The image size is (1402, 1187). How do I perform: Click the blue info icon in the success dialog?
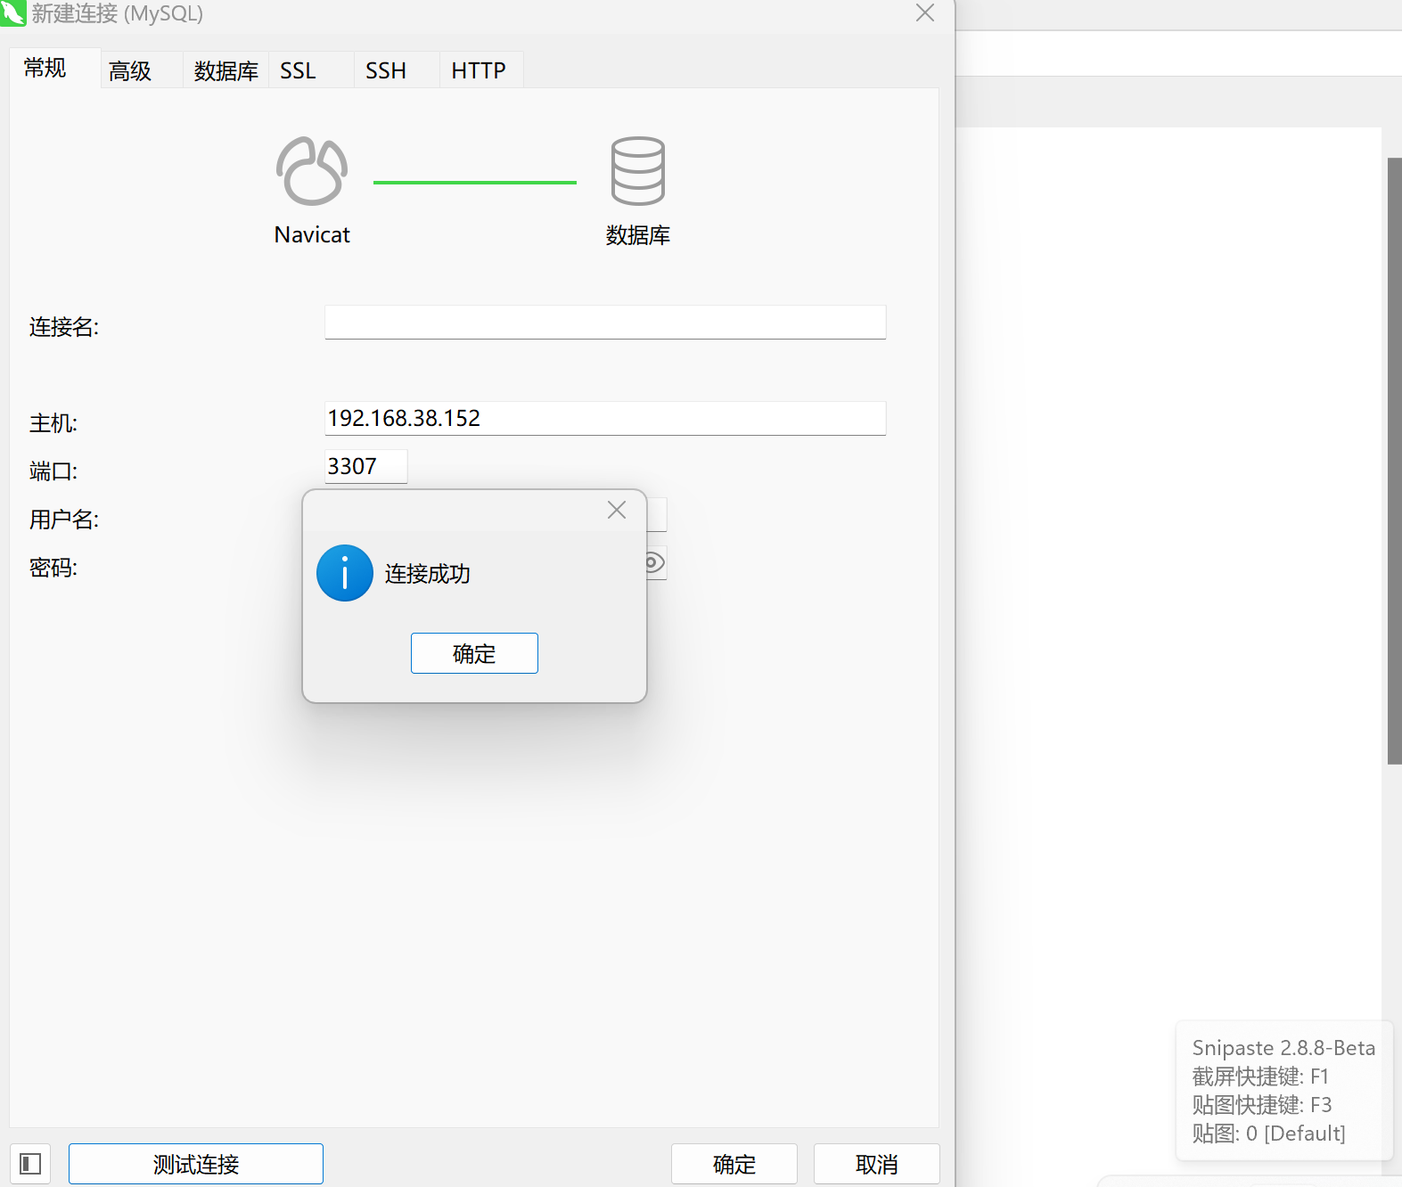point(345,573)
